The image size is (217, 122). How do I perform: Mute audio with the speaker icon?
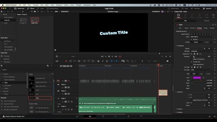167,61
